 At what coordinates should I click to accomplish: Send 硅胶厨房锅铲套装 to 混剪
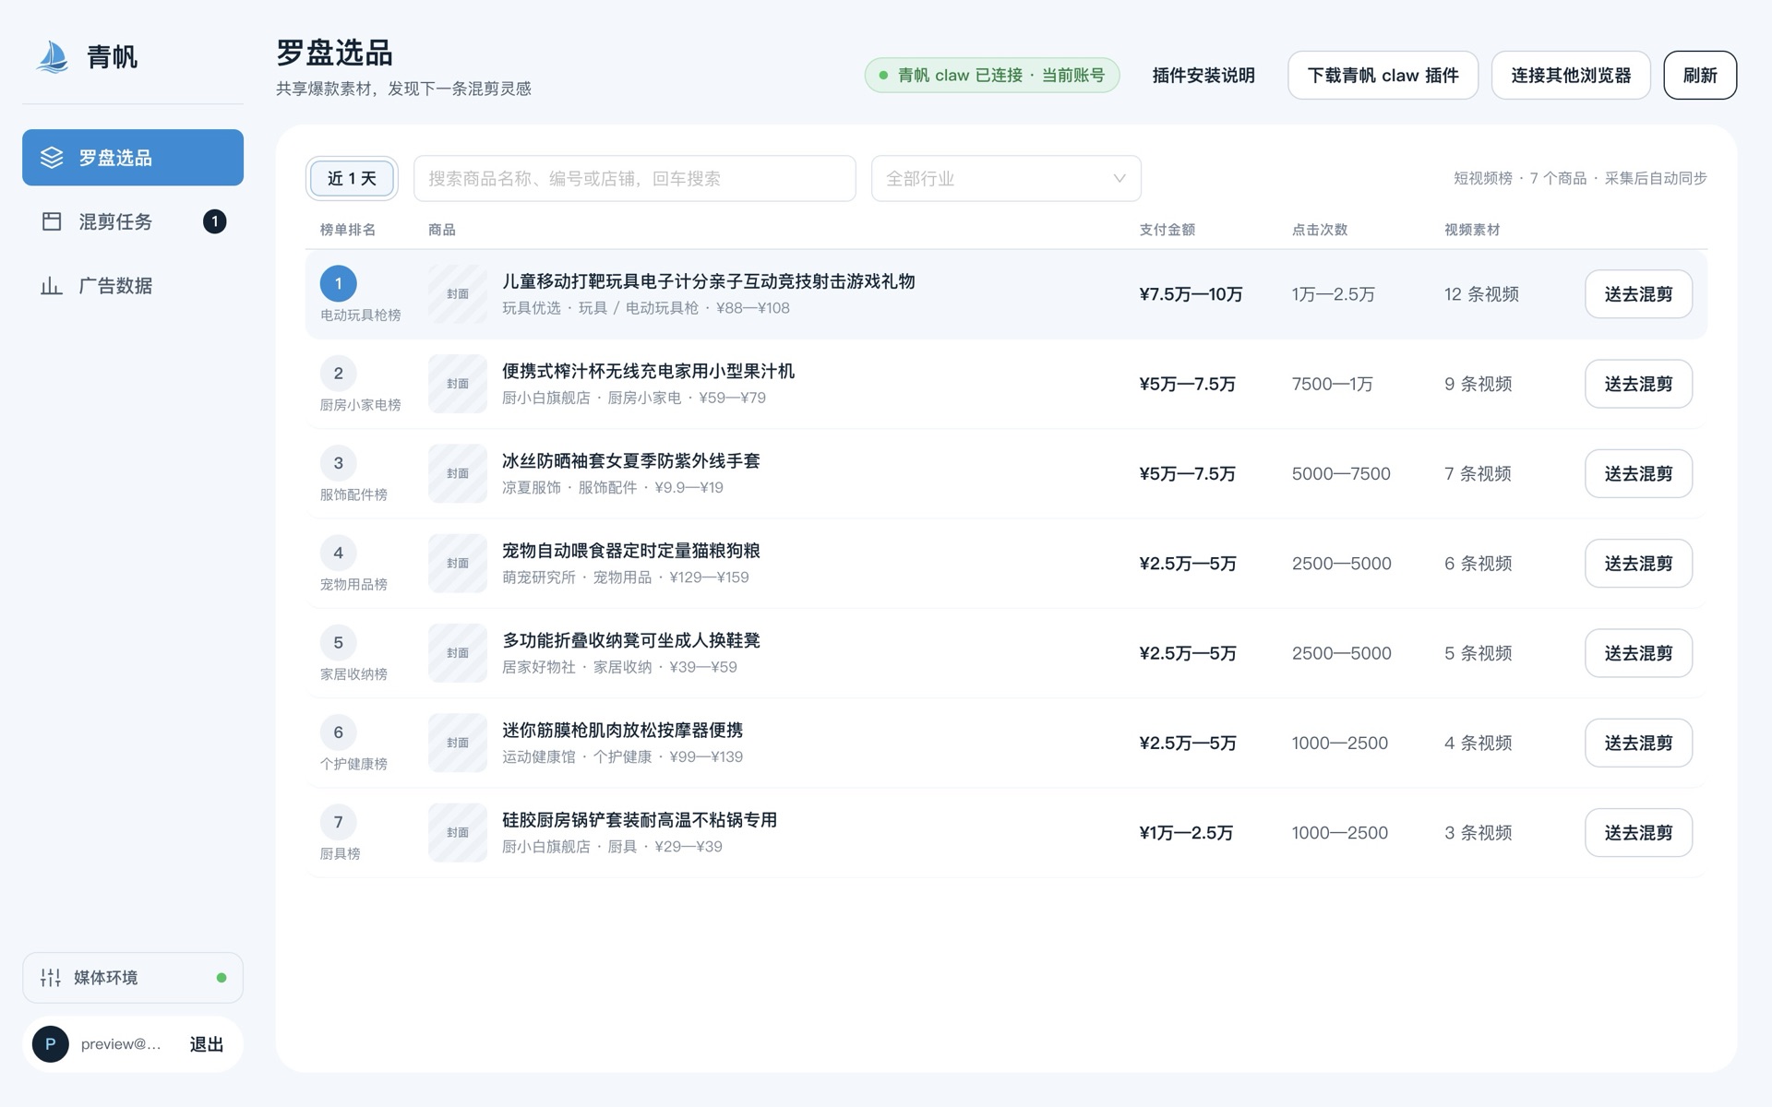(x=1638, y=832)
